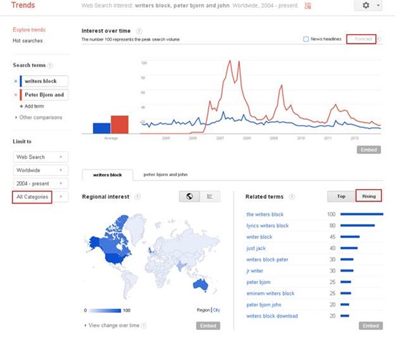
Task: Click the 'lyrics writers block' related term
Action: [267, 225]
